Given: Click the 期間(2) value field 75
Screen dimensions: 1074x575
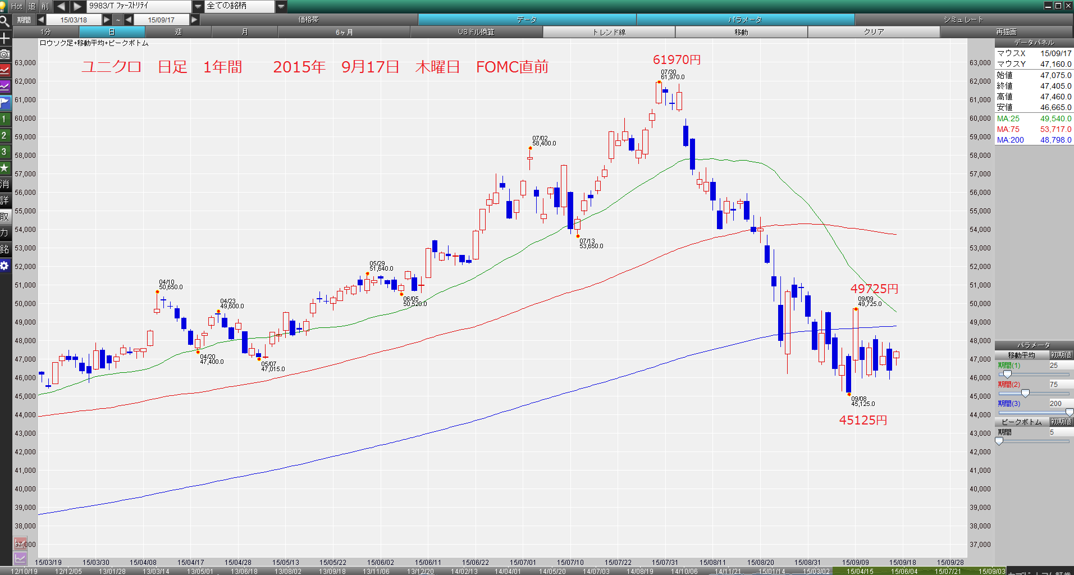Looking at the screenshot, I should (1061, 384).
